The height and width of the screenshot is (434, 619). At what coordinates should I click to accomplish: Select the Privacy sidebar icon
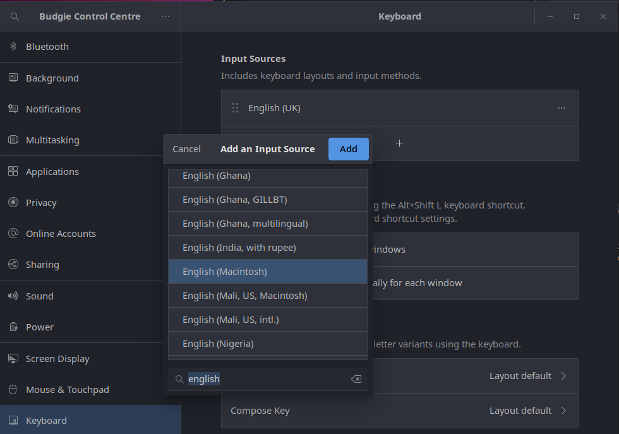13,202
